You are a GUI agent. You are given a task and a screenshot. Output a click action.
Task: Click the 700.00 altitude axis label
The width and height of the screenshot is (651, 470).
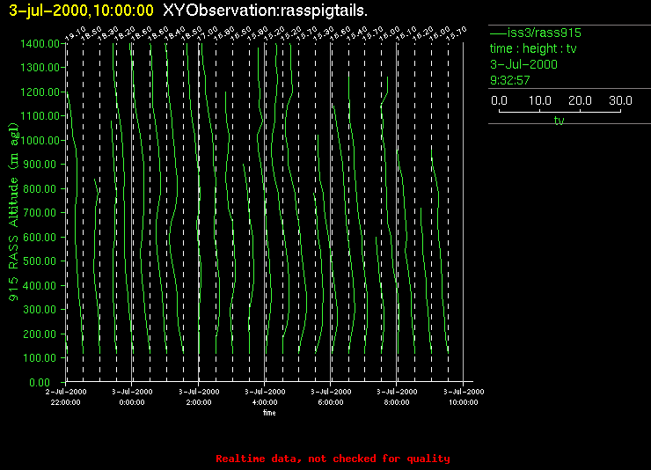coord(40,213)
